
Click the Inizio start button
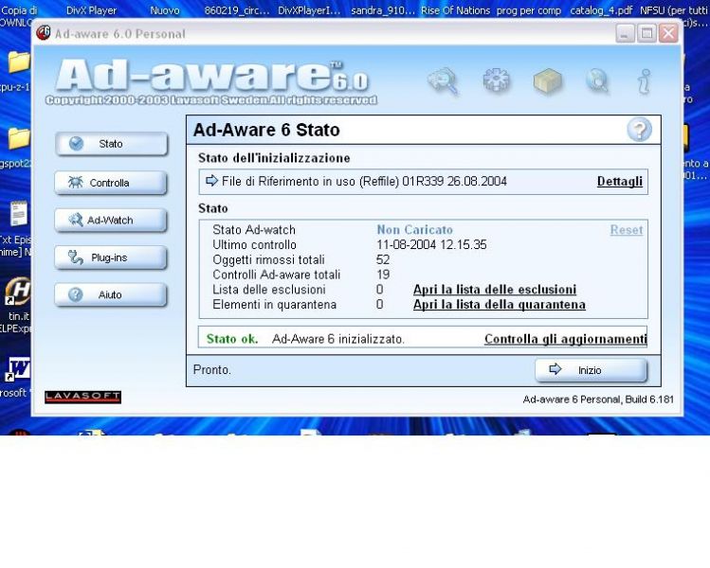591,370
